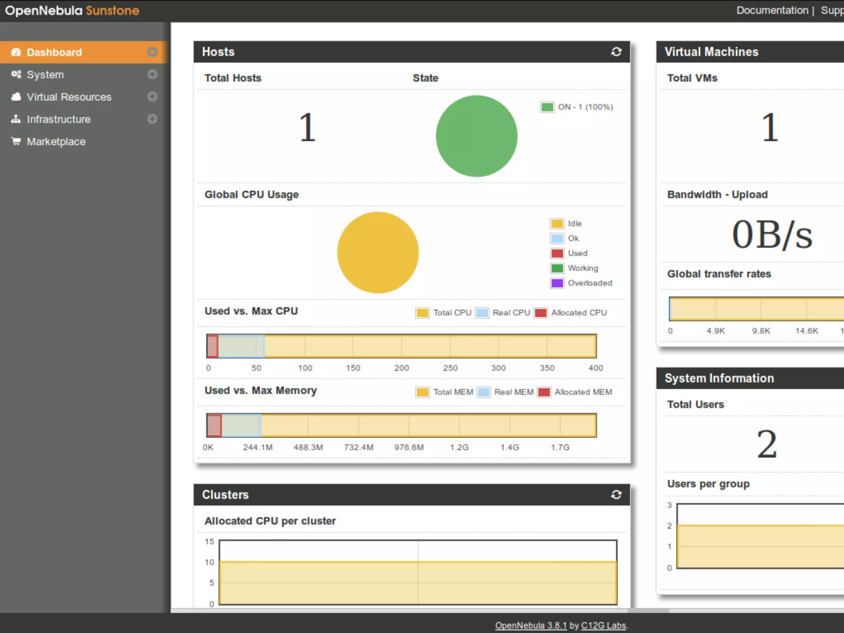
Task: Refresh the Clusters panel
Action: coord(616,495)
